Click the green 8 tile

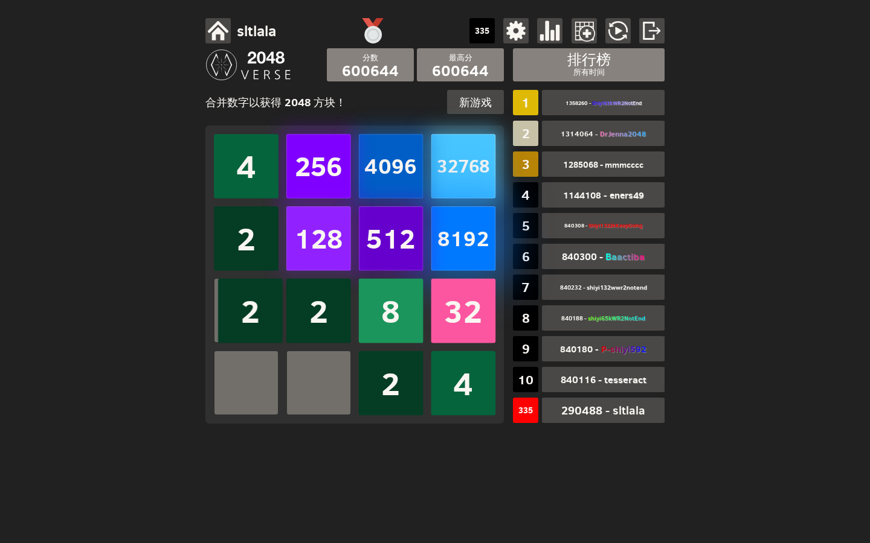tap(391, 311)
